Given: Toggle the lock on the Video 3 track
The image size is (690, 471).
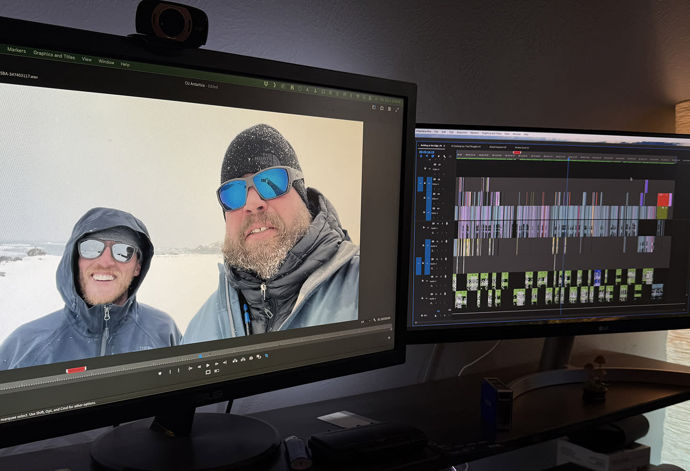Looking at the screenshot, I should pos(425,183).
